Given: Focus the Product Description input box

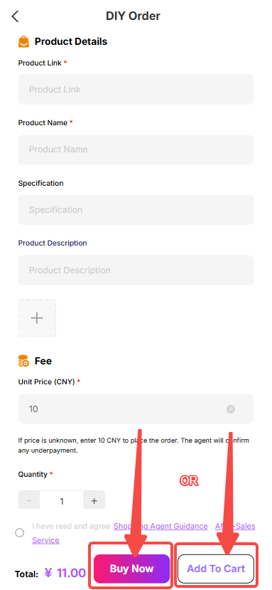Looking at the screenshot, I should (136, 270).
